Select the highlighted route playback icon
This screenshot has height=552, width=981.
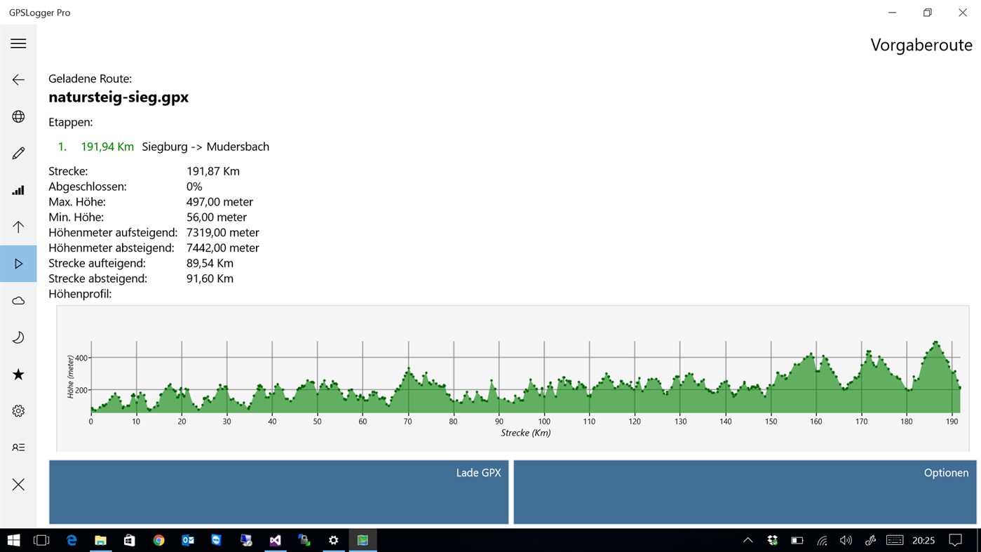(x=18, y=263)
